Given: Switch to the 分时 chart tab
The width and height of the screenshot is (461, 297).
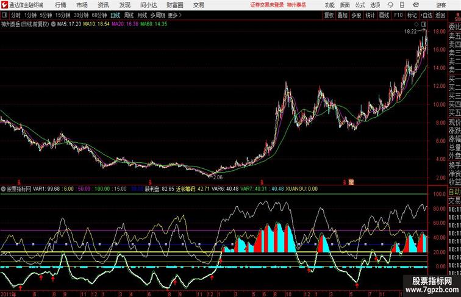Looking at the screenshot, I should tap(16, 15).
